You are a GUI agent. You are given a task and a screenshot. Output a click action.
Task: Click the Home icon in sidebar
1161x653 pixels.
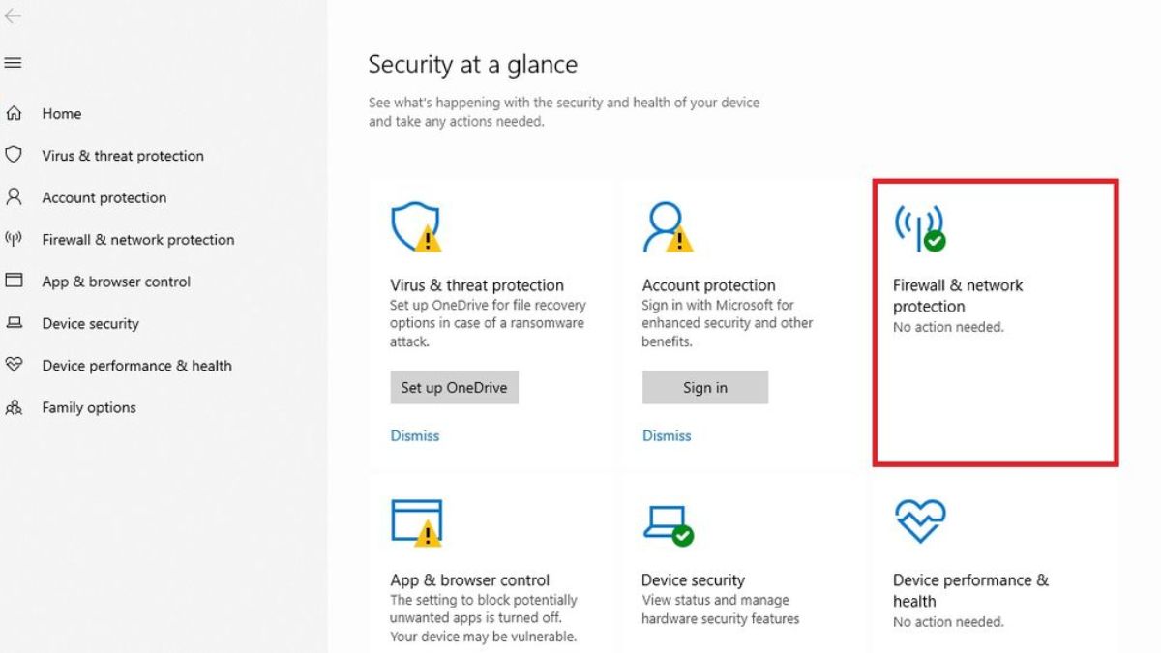coord(14,113)
